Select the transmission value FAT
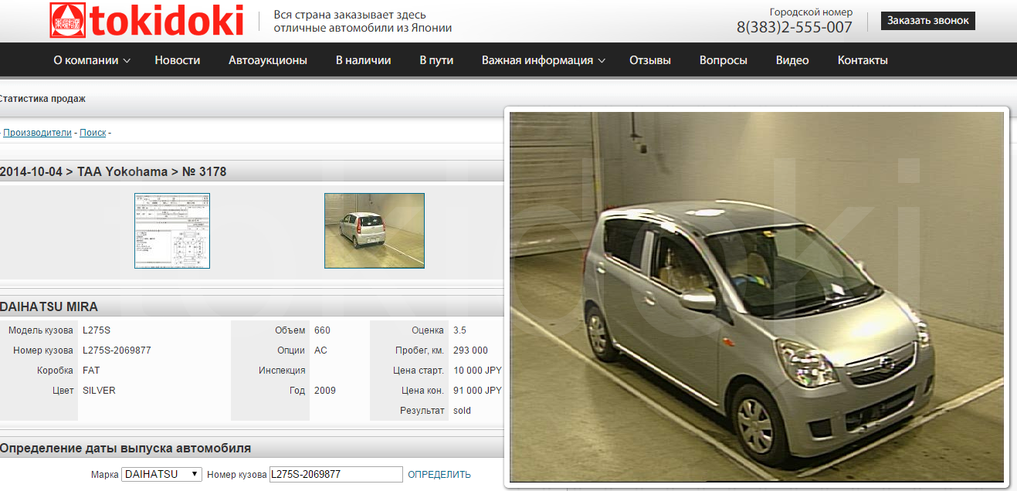 91,371
